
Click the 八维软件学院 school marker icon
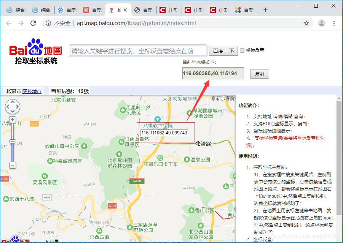coord(158,119)
